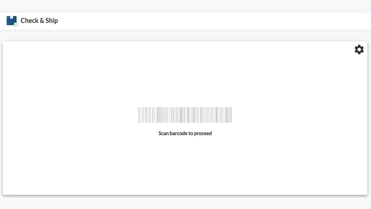
Task: Open settings with the gear icon
Action: click(359, 49)
